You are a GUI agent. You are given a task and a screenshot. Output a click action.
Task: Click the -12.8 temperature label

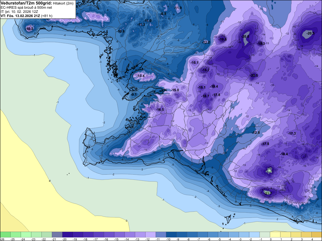pos(256,132)
